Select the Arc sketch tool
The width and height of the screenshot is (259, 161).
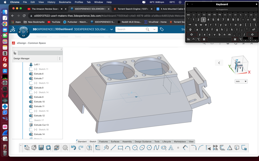[x=128, y=147]
